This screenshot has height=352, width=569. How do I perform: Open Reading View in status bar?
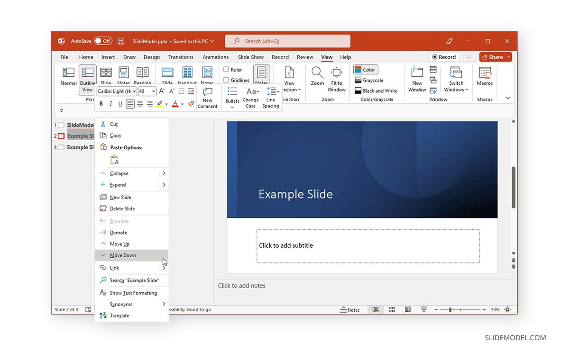click(x=408, y=310)
